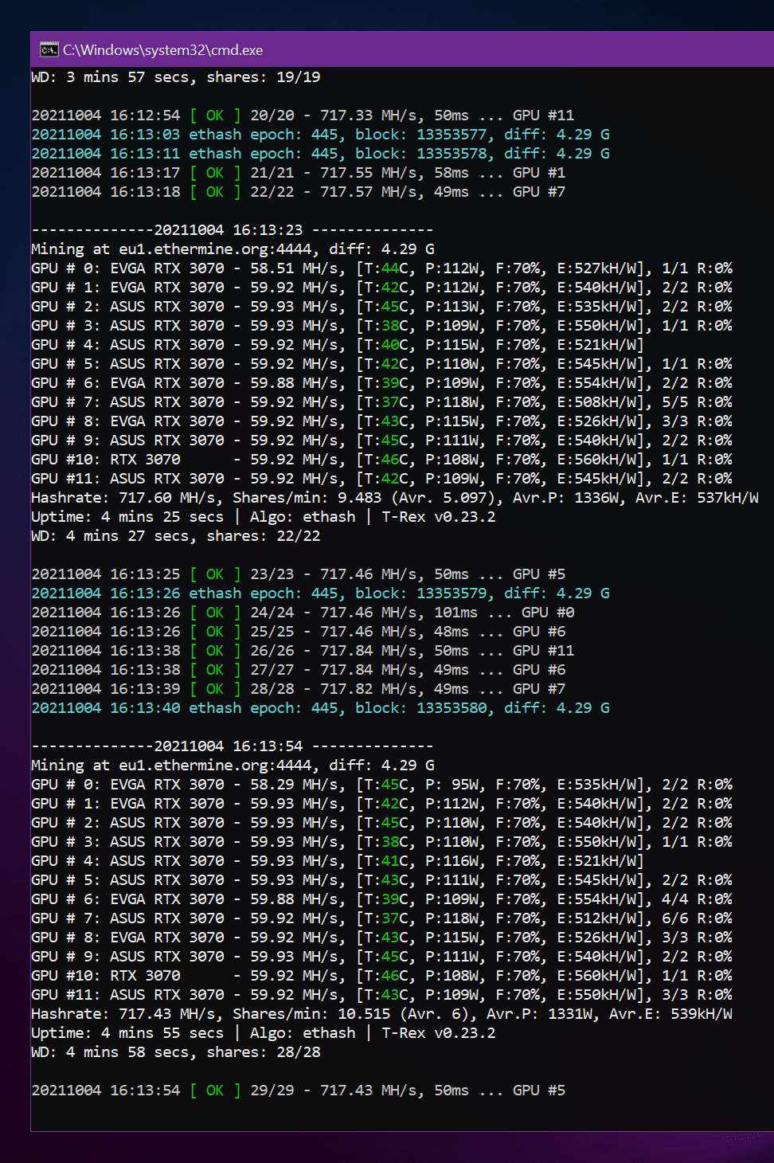
Task: Click the GPU # 6 row with shares 4/4
Action: (381, 899)
